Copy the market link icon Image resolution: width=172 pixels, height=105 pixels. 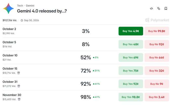pyautogui.click(x=159, y=9)
